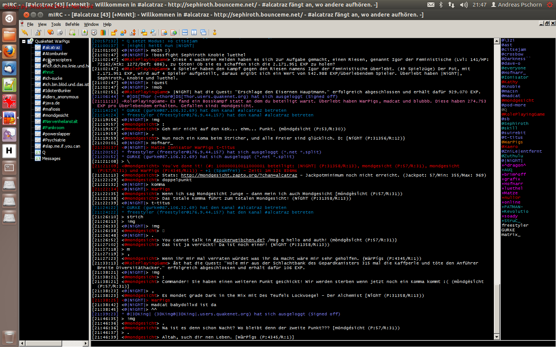Open the Address Book icon
This screenshot has height=347, width=556.
(85, 33)
